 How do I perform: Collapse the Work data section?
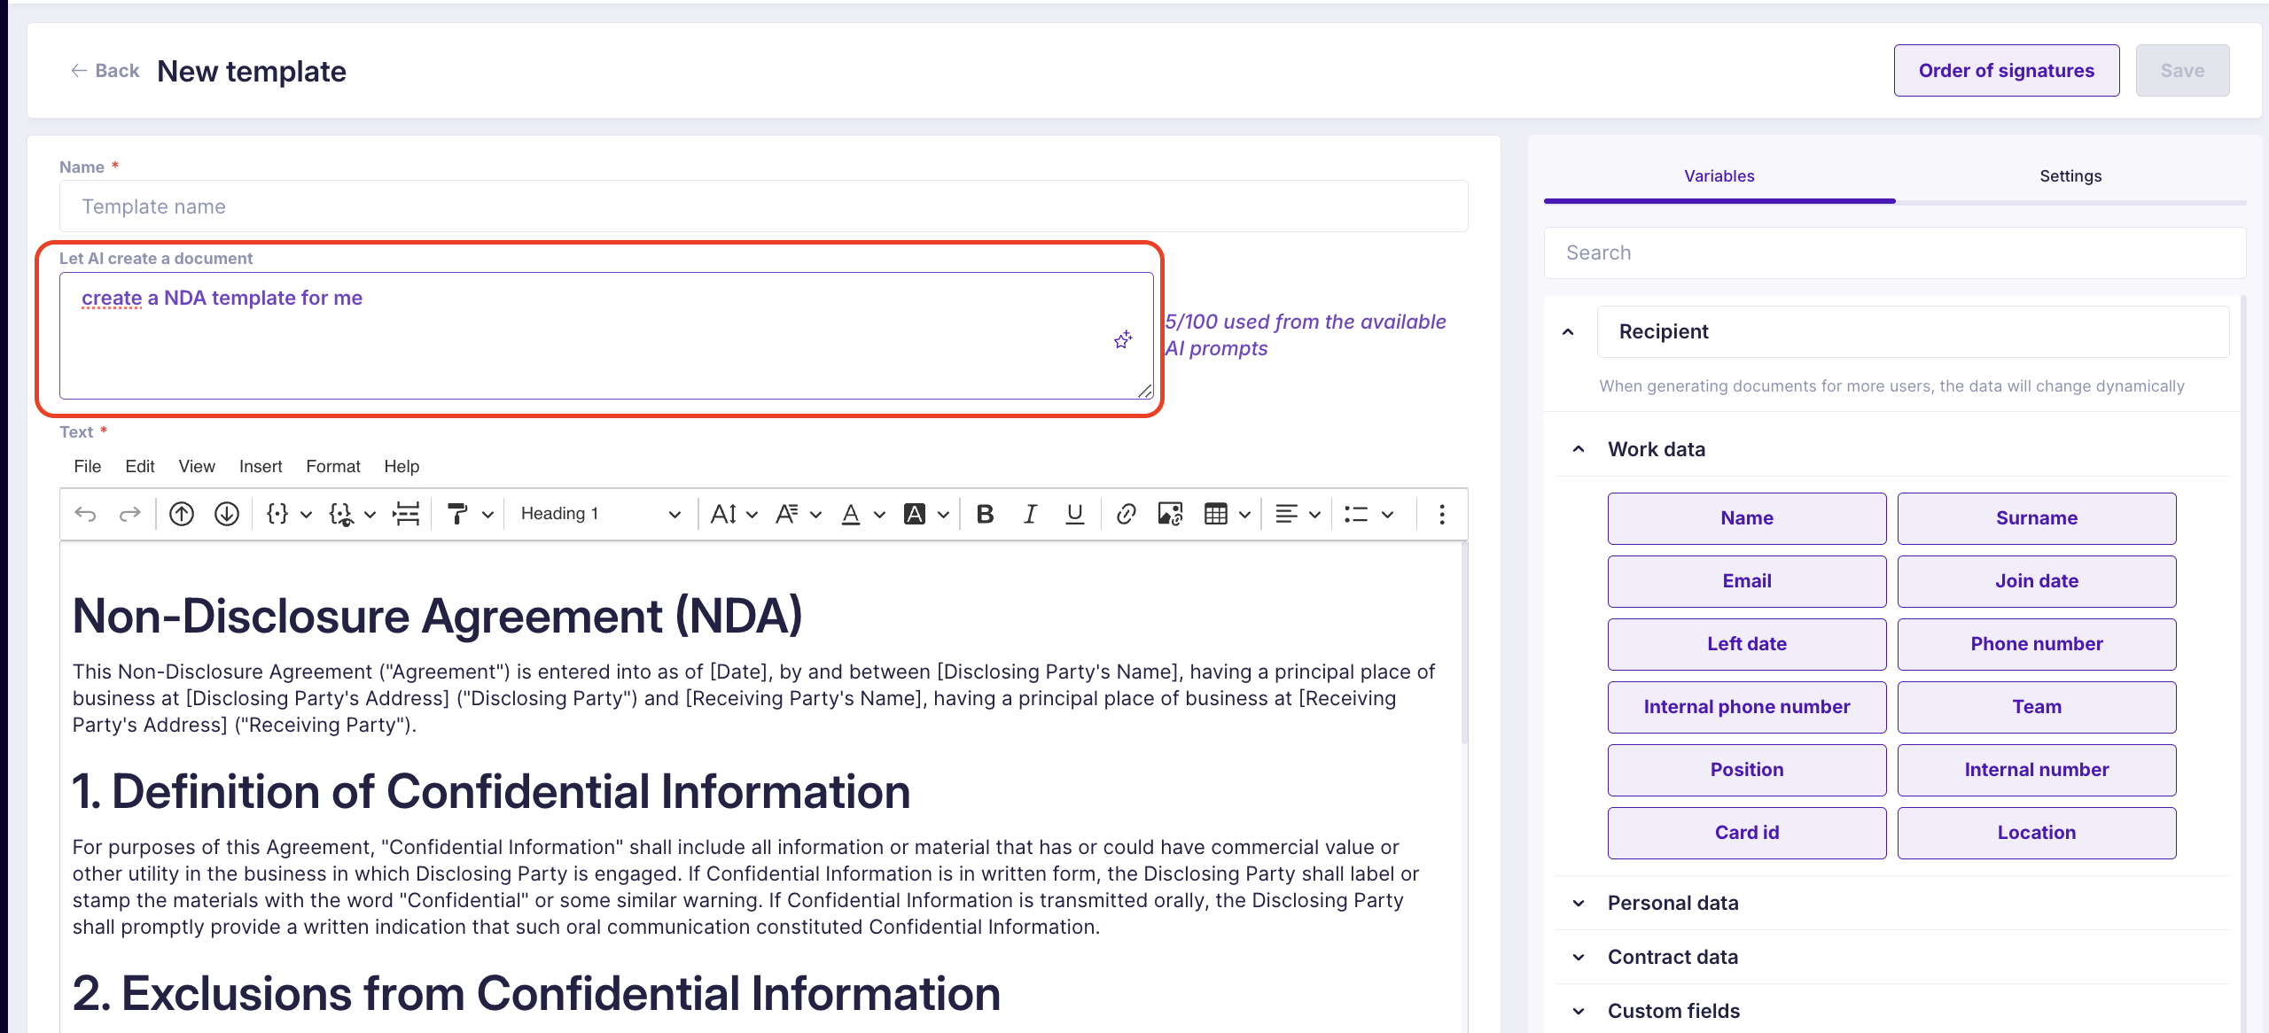pos(1579,449)
